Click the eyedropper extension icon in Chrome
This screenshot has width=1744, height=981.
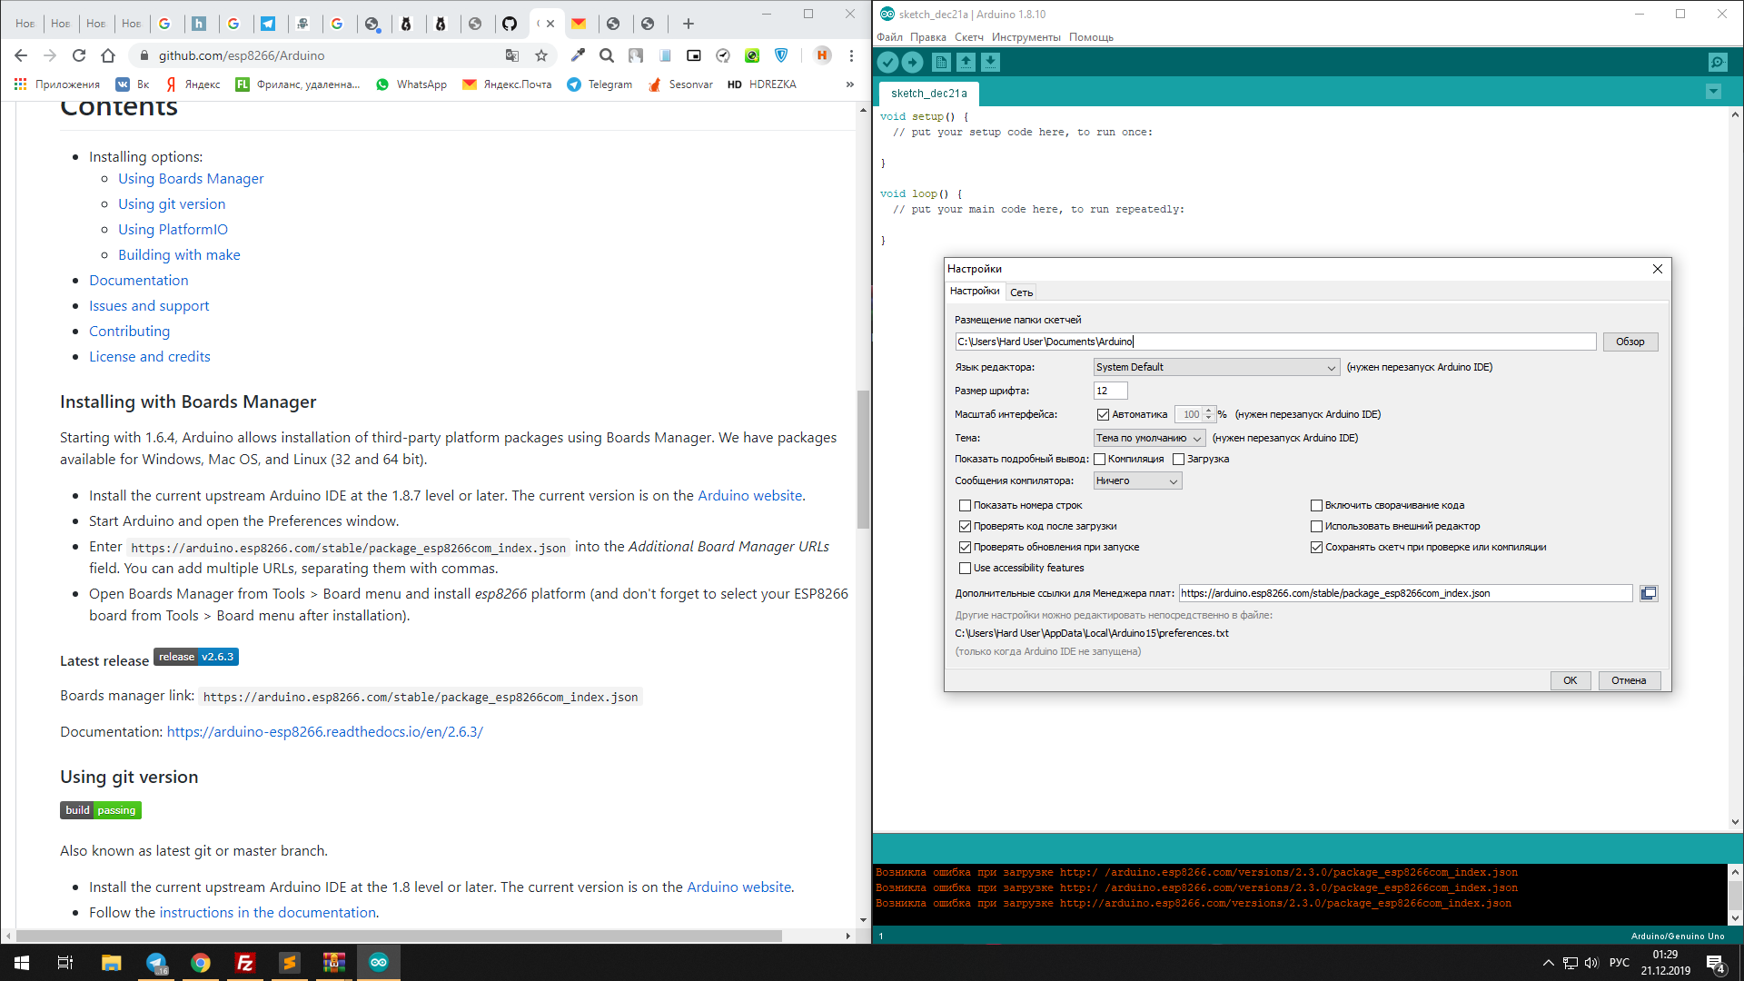(x=578, y=55)
